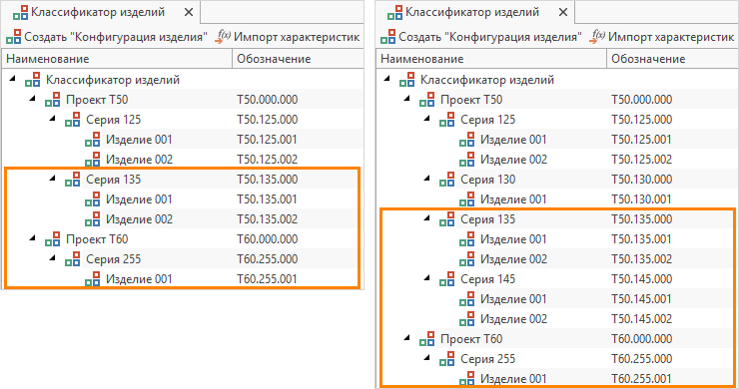The width and height of the screenshot is (739, 389).
Task: Click Импорт характеристик in right toolbar
Action: click(663, 37)
